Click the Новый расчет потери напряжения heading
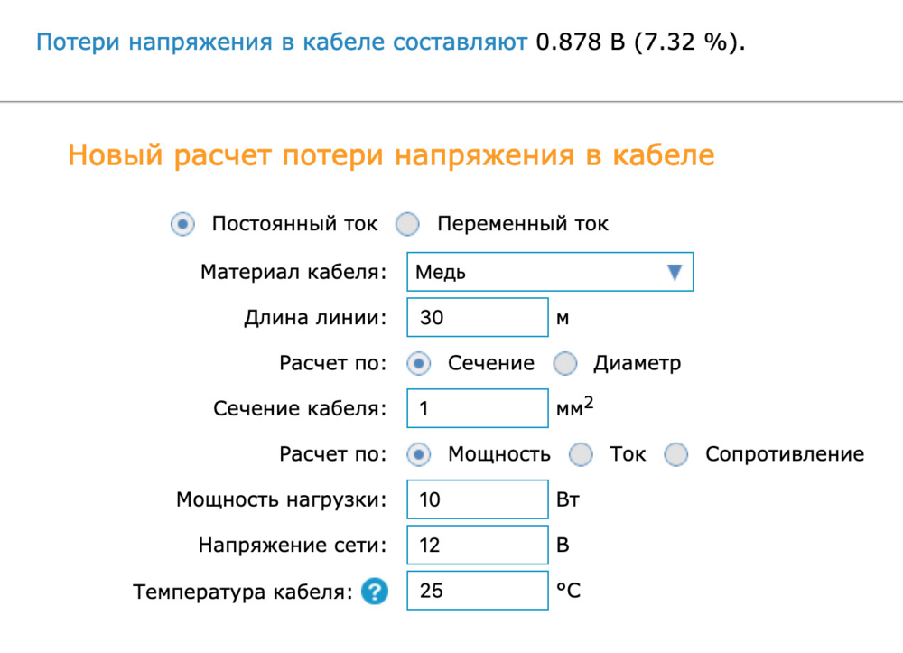The image size is (903, 653). (x=391, y=155)
